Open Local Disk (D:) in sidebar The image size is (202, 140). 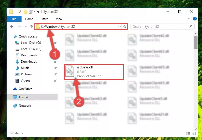point(31,49)
